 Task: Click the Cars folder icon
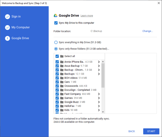(62, 82)
